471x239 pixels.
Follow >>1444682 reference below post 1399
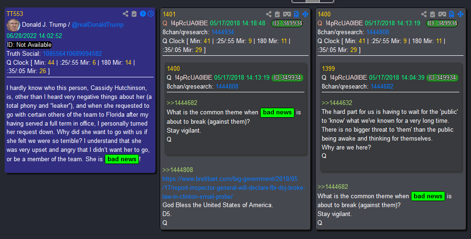tap(332, 187)
